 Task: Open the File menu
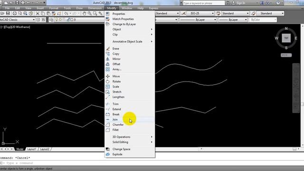coord(8,8)
